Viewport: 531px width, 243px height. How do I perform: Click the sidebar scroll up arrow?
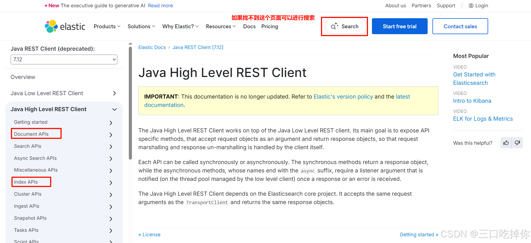click(x=130, y=44)
